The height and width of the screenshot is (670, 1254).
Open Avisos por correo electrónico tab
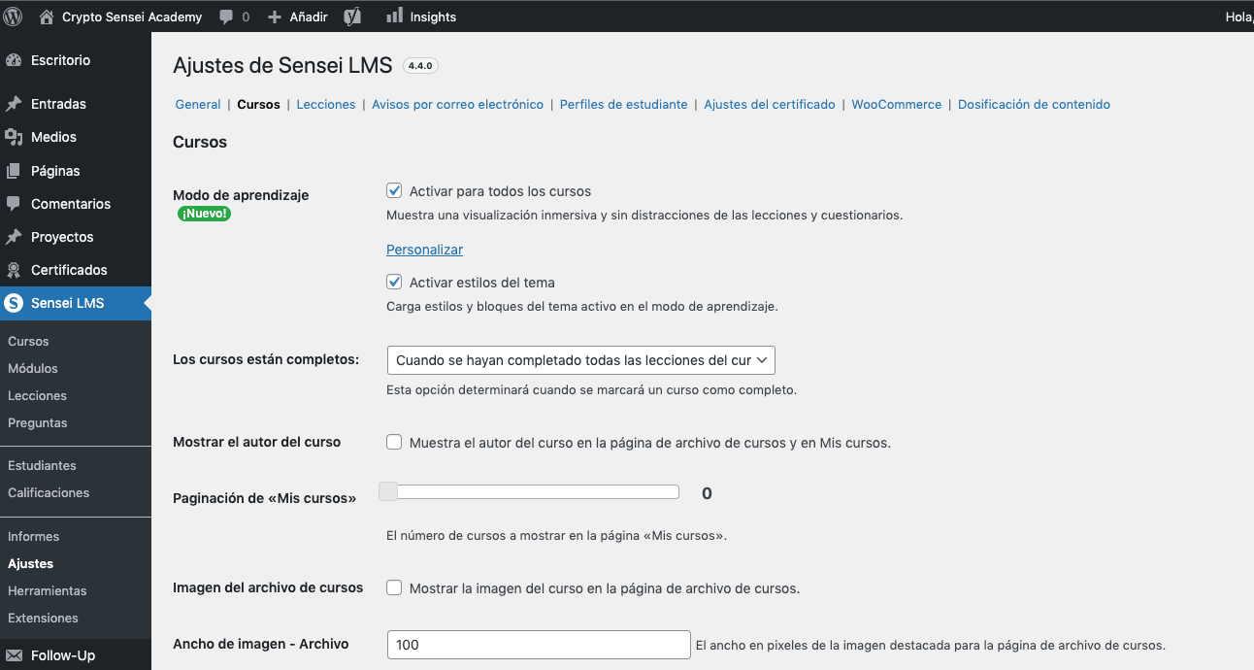(x=458, y=104)
